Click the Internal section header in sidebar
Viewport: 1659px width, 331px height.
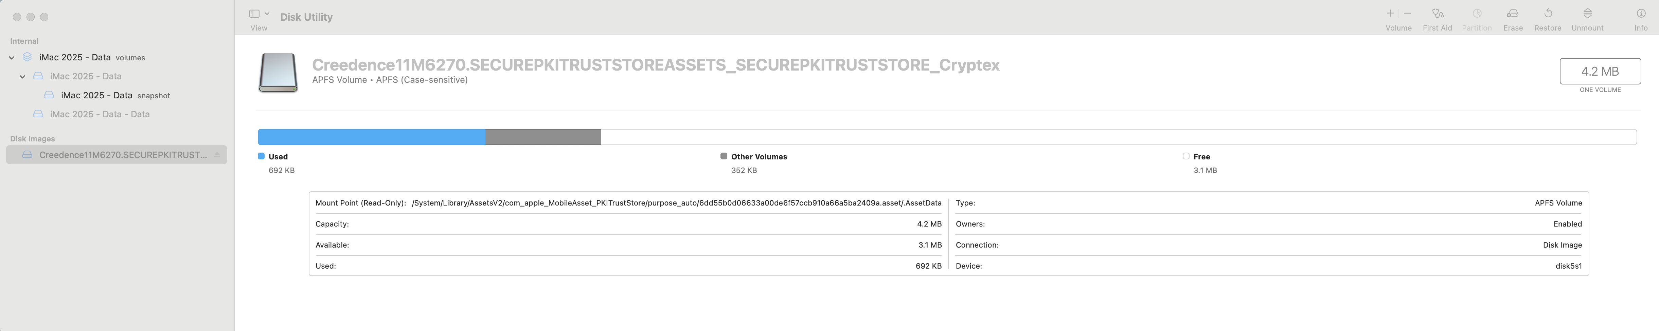[24, 41]
